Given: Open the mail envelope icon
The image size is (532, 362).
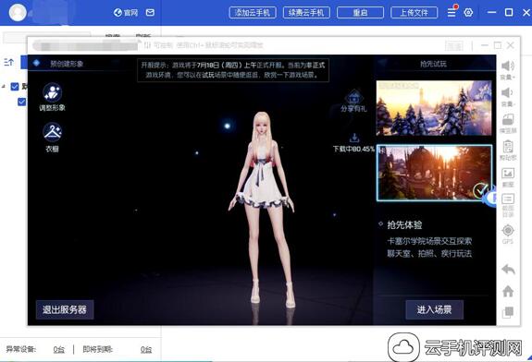Looking at the screenshot, I should (150, 13).
